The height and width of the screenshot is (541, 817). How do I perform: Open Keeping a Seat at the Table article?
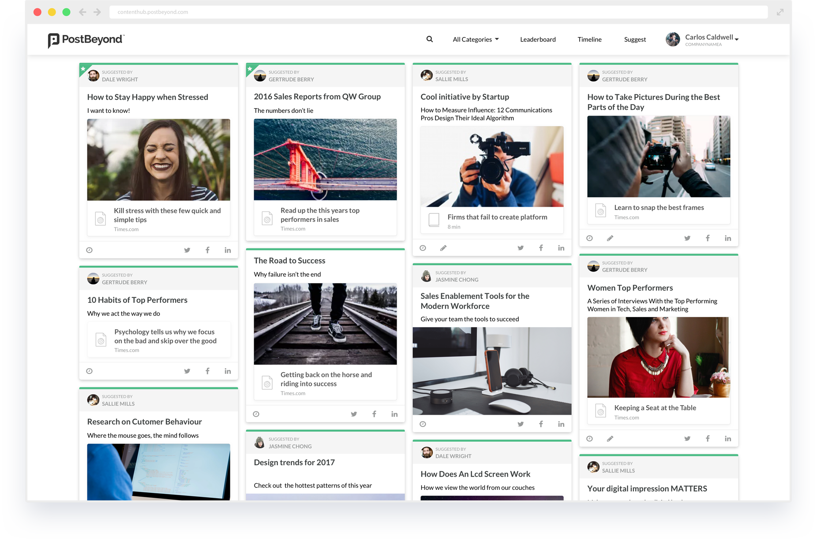pos(659,411)
